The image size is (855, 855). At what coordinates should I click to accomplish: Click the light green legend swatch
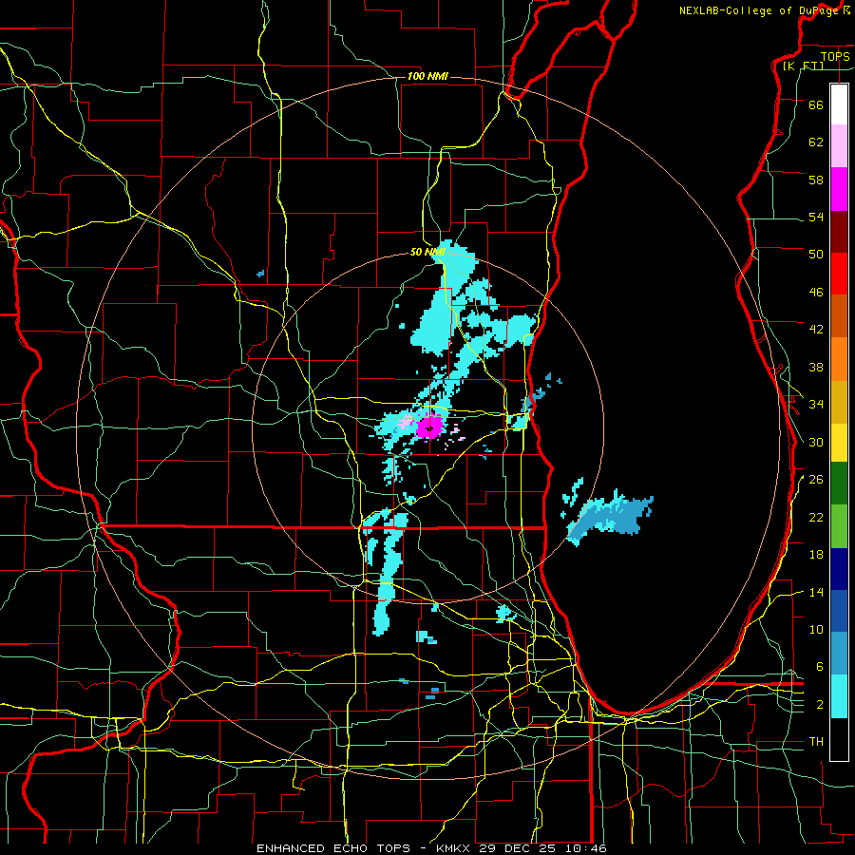click(839, 526)
